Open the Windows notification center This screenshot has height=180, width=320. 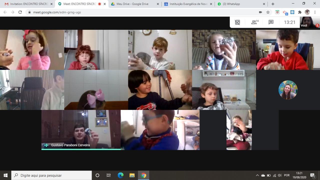click(x=312, y=175)
